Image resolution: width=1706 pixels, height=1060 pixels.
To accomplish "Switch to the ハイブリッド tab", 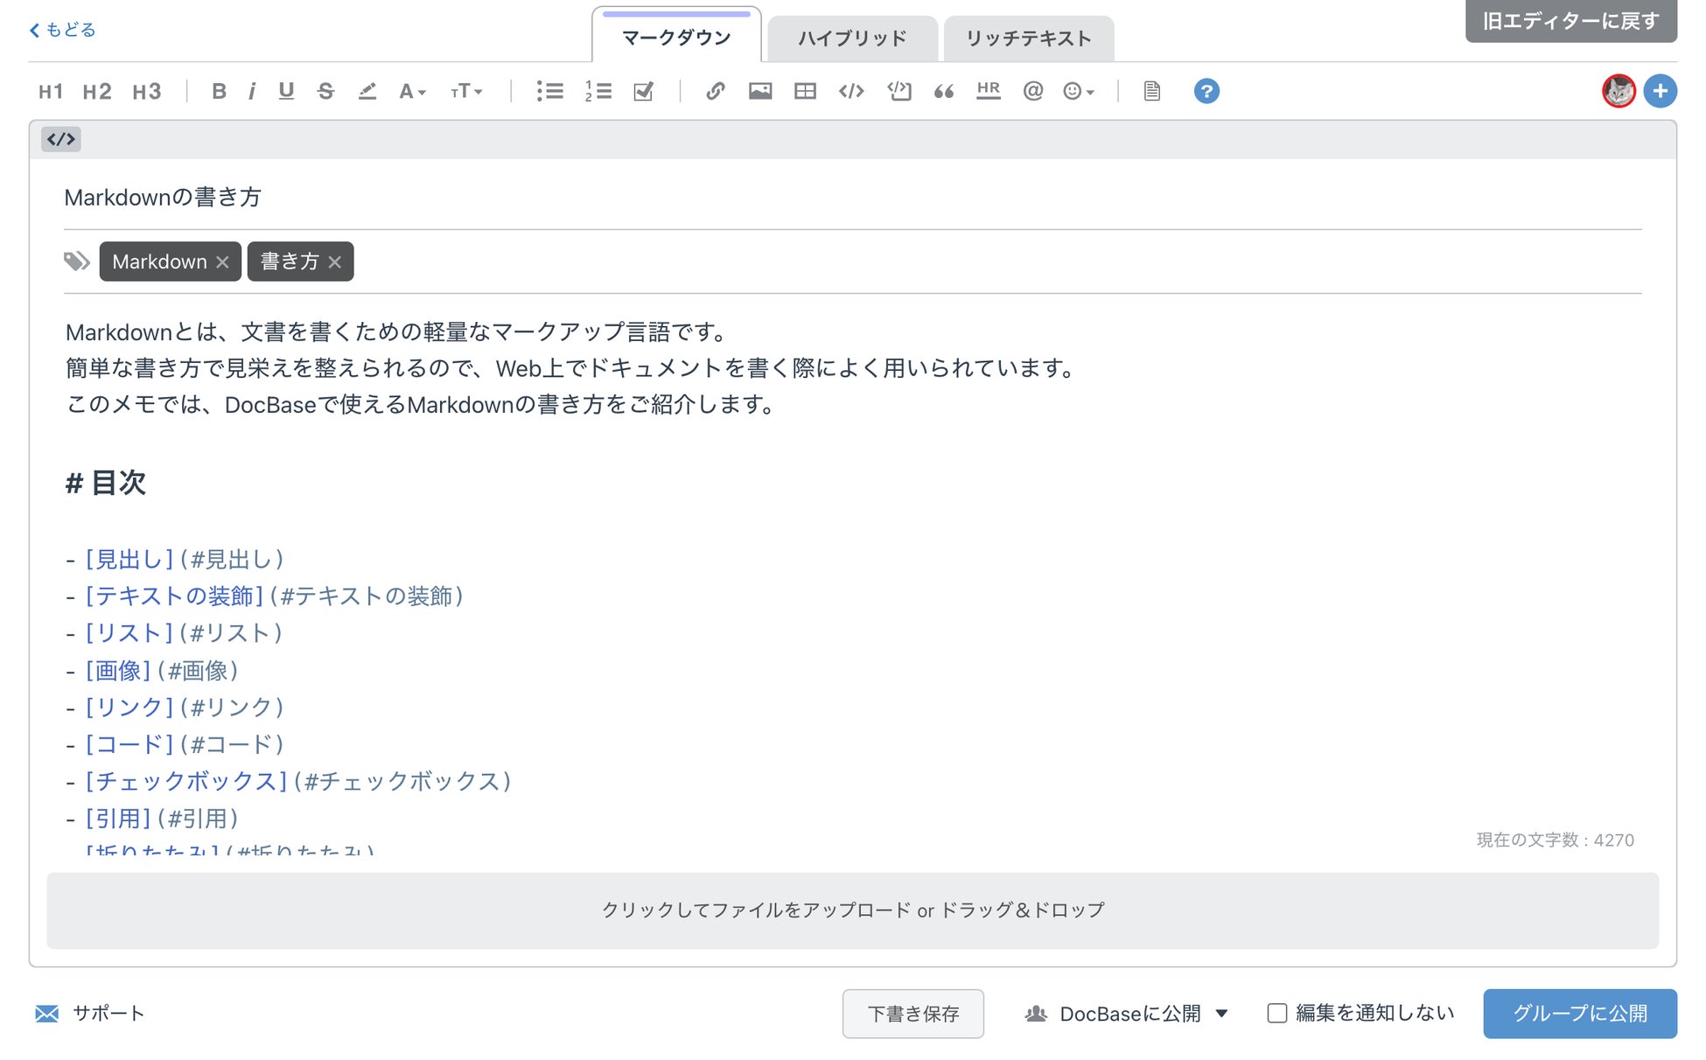I will (852, 38).
